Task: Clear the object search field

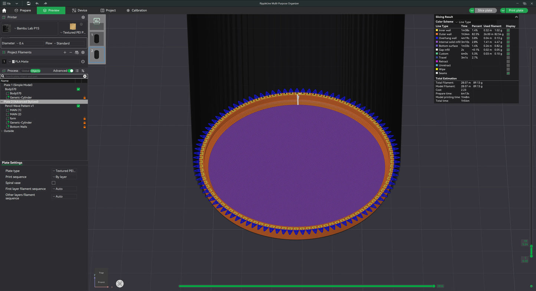Action: coord(85,76)
